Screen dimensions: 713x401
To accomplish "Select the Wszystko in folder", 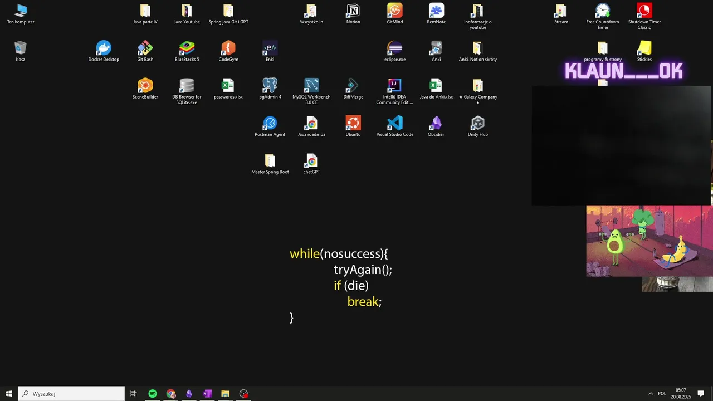I will [x=311, y=14].
